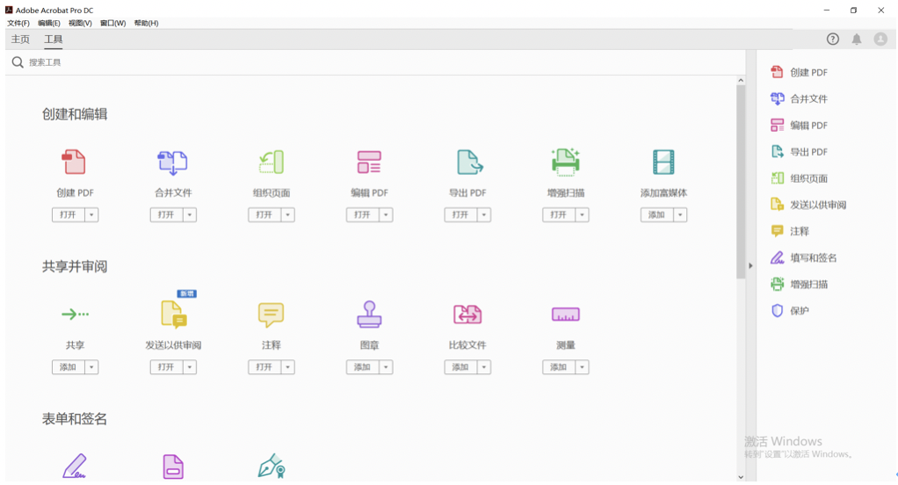The image size is (898, 485).
Task: Switch to the 工具 tab
Action: (x=54, y=39)
